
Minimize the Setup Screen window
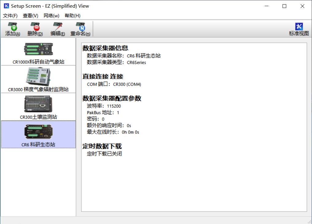click(x=266, y=6)
